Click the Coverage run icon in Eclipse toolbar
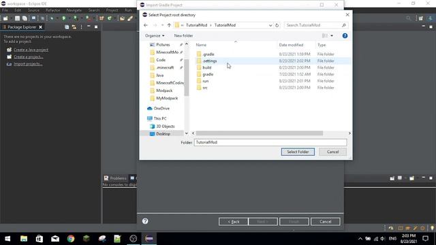Viewport: 436px width, 245px height. (x=76, y=18)
